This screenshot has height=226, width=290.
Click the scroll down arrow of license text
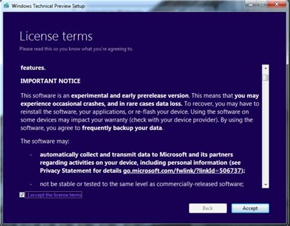point(266,184)
